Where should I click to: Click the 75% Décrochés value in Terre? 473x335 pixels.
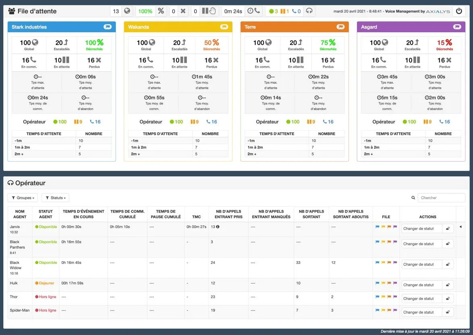tap(328, 43)
